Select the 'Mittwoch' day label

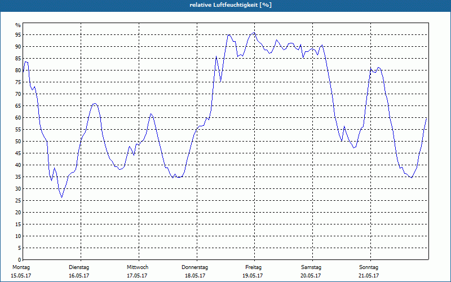coord(138,267)
